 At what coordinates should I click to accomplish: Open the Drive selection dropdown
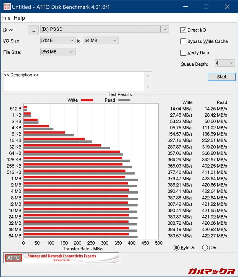click(165, 29)
